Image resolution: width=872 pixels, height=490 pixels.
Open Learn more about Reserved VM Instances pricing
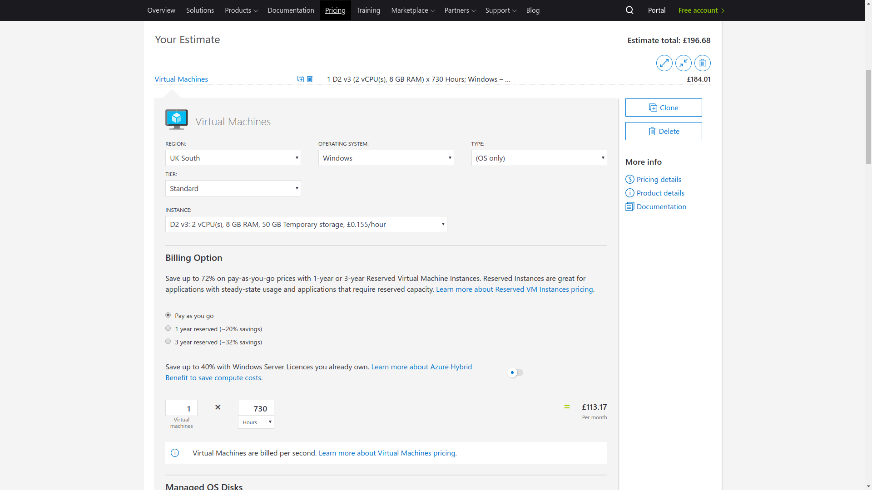point(514,289)
